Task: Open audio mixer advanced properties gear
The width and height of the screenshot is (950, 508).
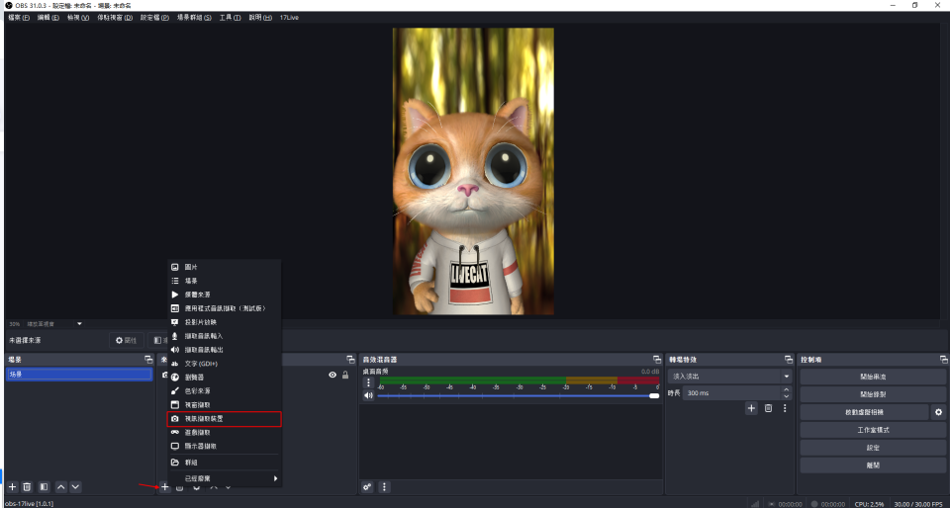Action: tap(367, 486)
